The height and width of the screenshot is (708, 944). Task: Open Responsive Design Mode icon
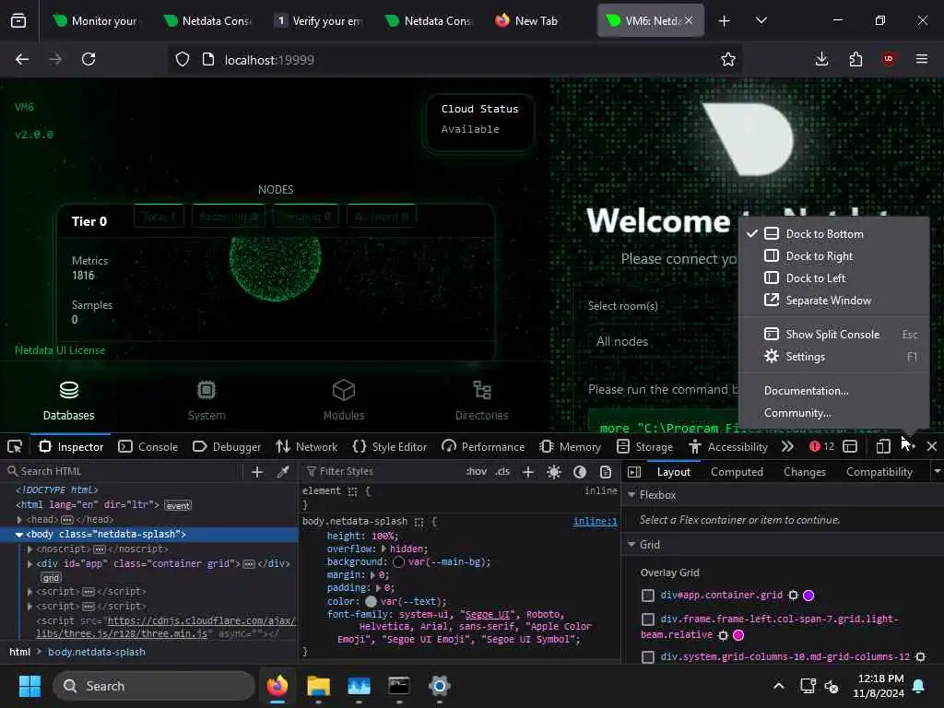point(882,447)
